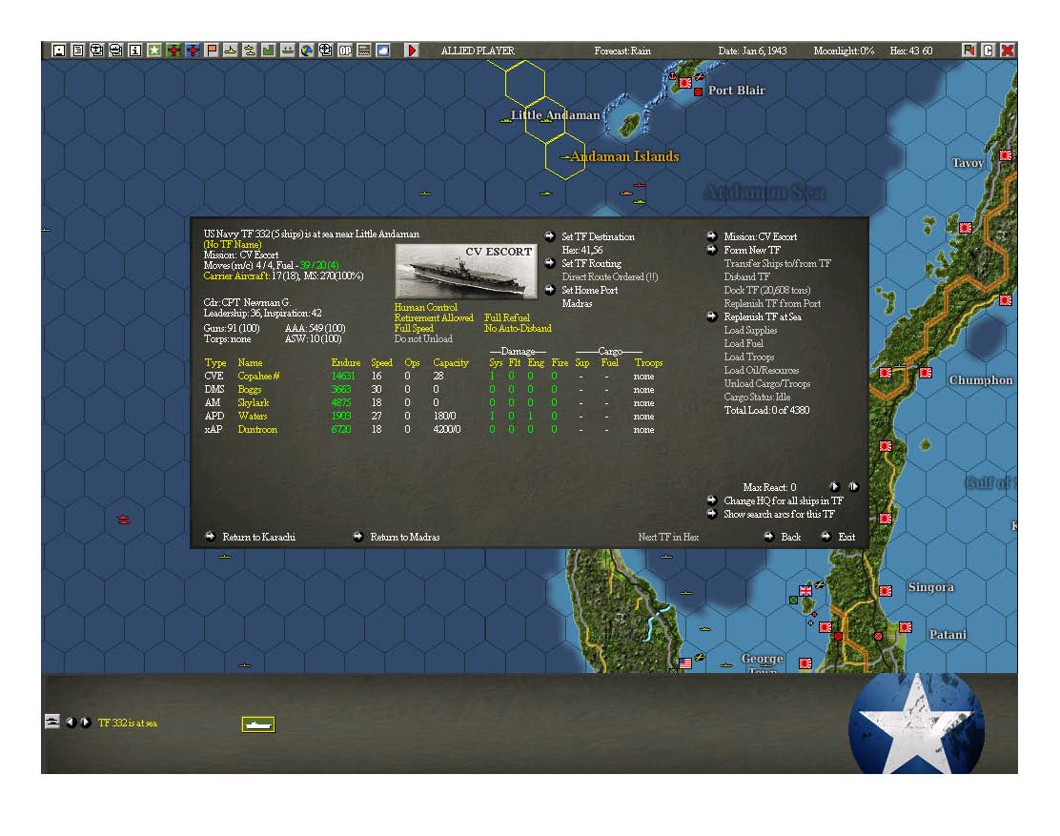The height and width of the screenshot is (836, 1060).
Task: Select ship Waters in list
Action: click(x=253, y=416)
